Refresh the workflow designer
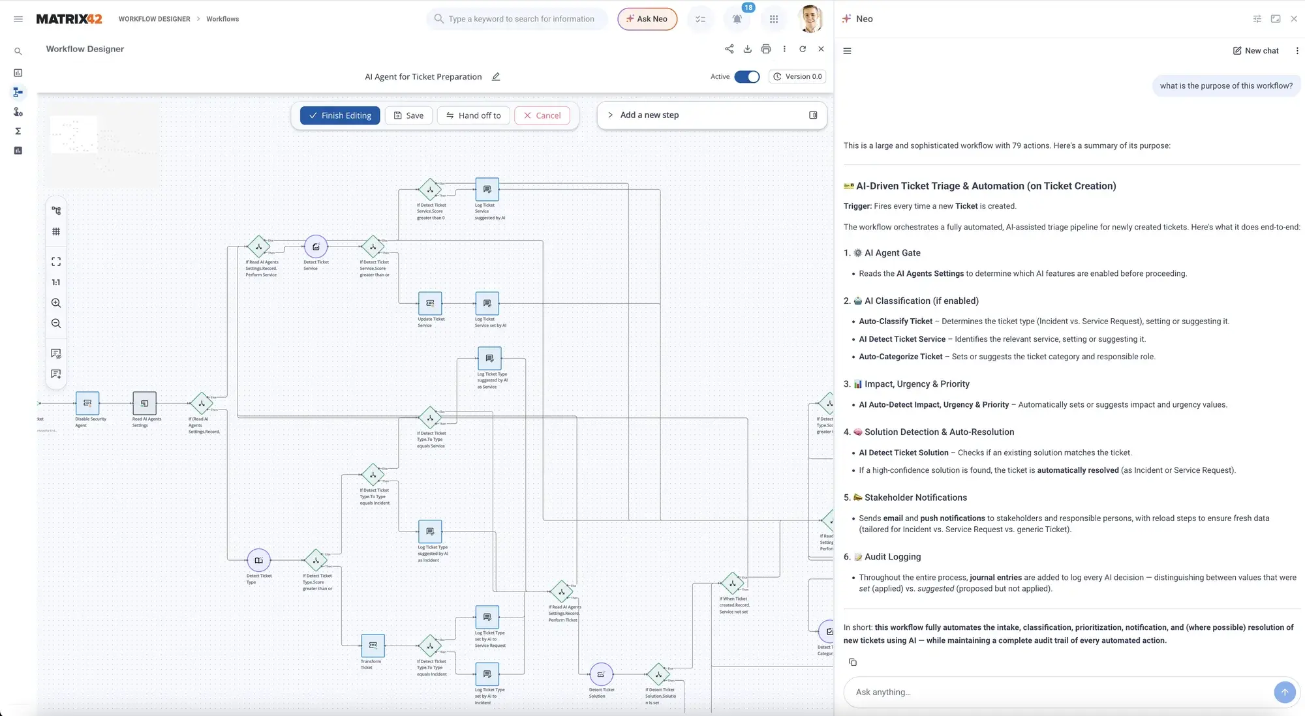The image size is (1305, 716). [803, 49]
